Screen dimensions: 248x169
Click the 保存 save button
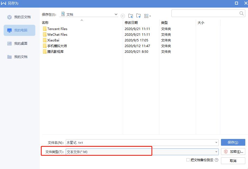pyautogui.click(x=233, y=142)
